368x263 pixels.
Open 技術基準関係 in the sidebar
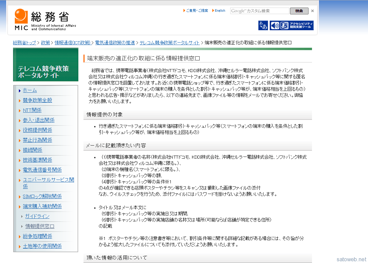click(x=37, y=160)
